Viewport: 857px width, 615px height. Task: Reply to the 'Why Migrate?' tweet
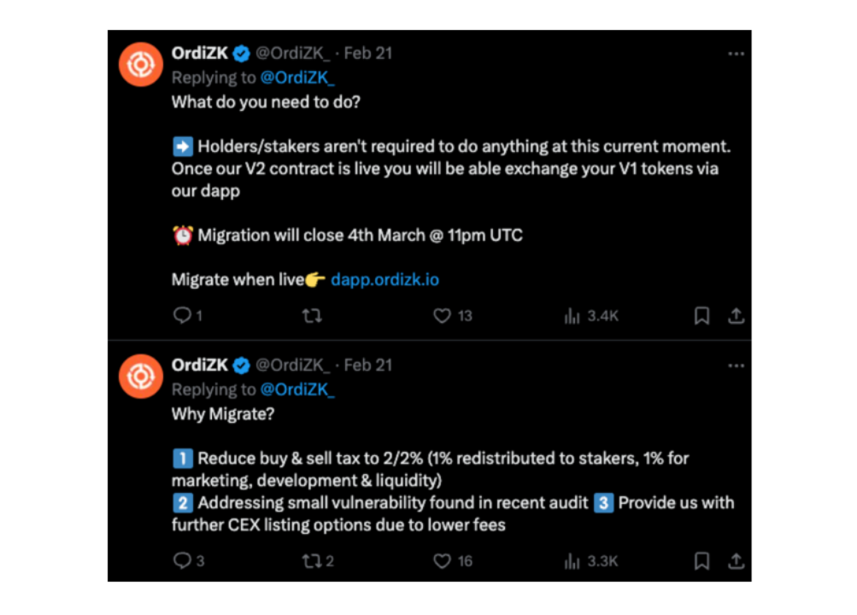[x=182, y=561]
